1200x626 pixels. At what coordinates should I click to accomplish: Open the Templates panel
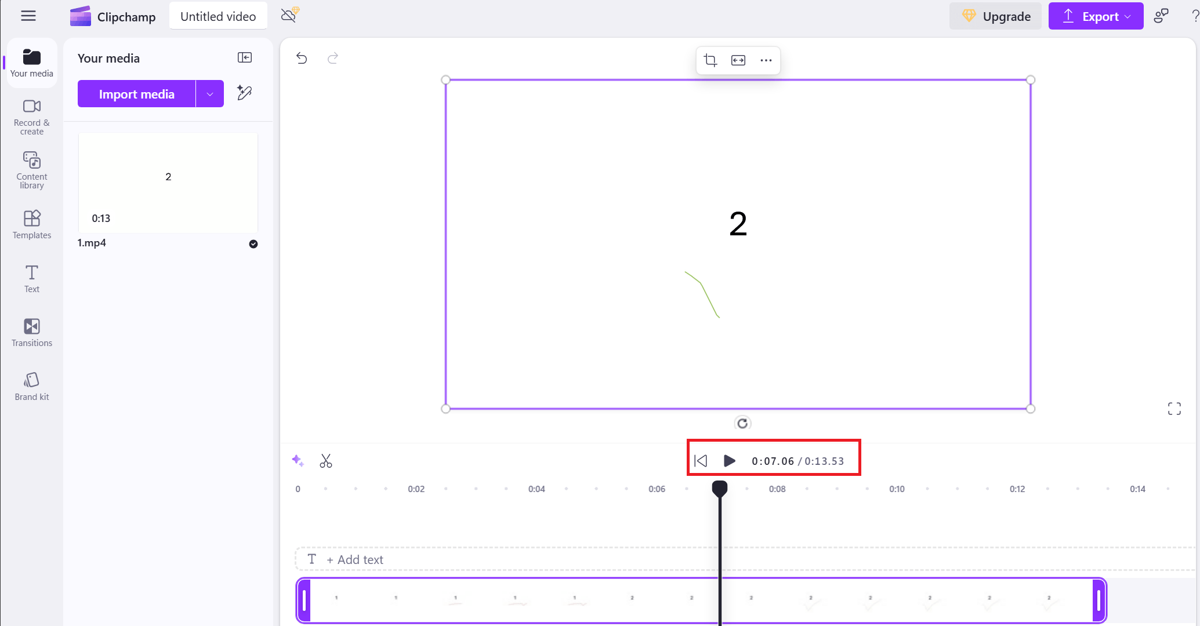click(31, 224)
